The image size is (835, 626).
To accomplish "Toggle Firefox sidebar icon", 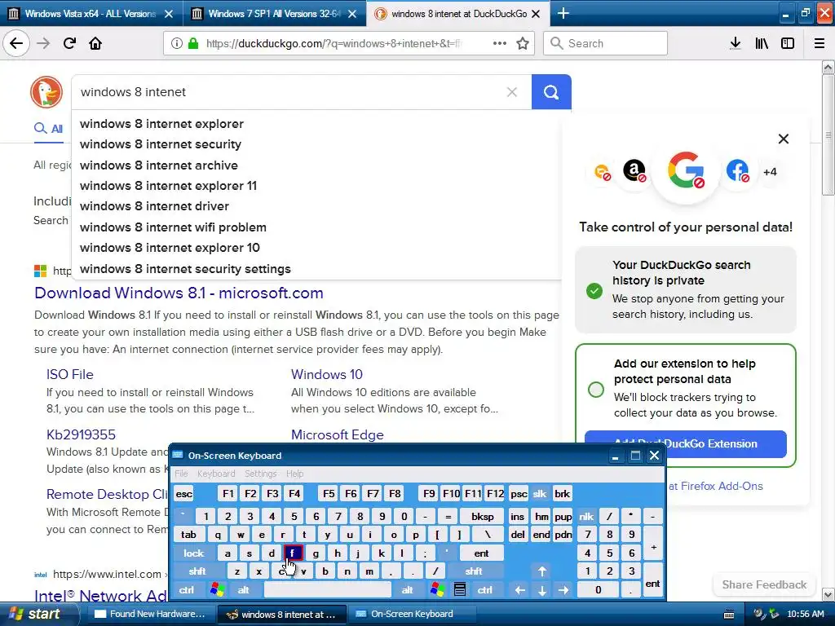I will click(788, 43).
